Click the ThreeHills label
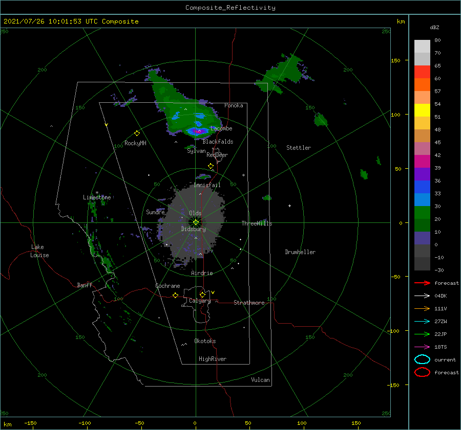 (257, 223)
